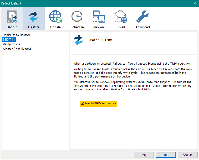
Task: Open the Advanced wrench icon
Action: [x=142, y=16]
